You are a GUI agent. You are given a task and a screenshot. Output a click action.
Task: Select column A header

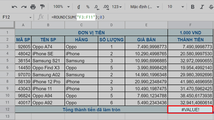[x=23, y=25]
